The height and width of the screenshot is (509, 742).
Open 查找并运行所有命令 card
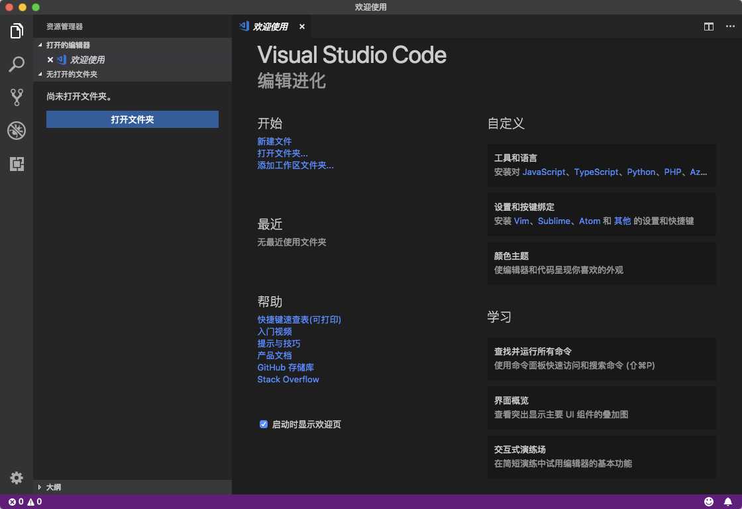click(x=602, y=359)
